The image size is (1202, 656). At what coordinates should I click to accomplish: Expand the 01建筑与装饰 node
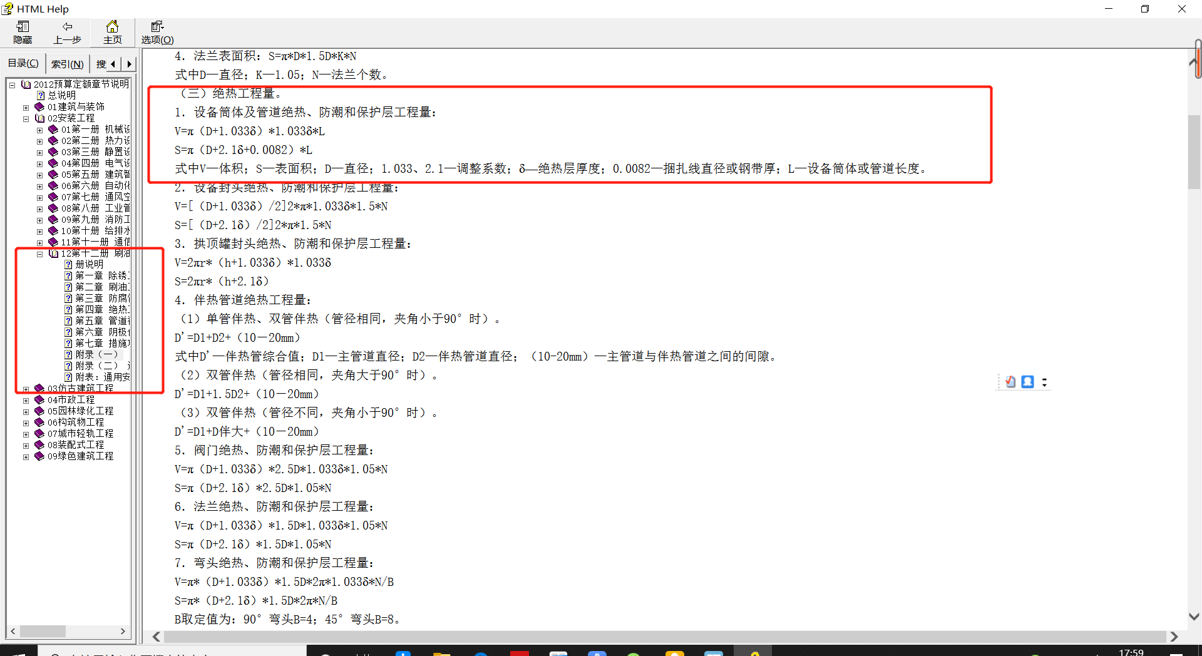(x=26, y=107)
